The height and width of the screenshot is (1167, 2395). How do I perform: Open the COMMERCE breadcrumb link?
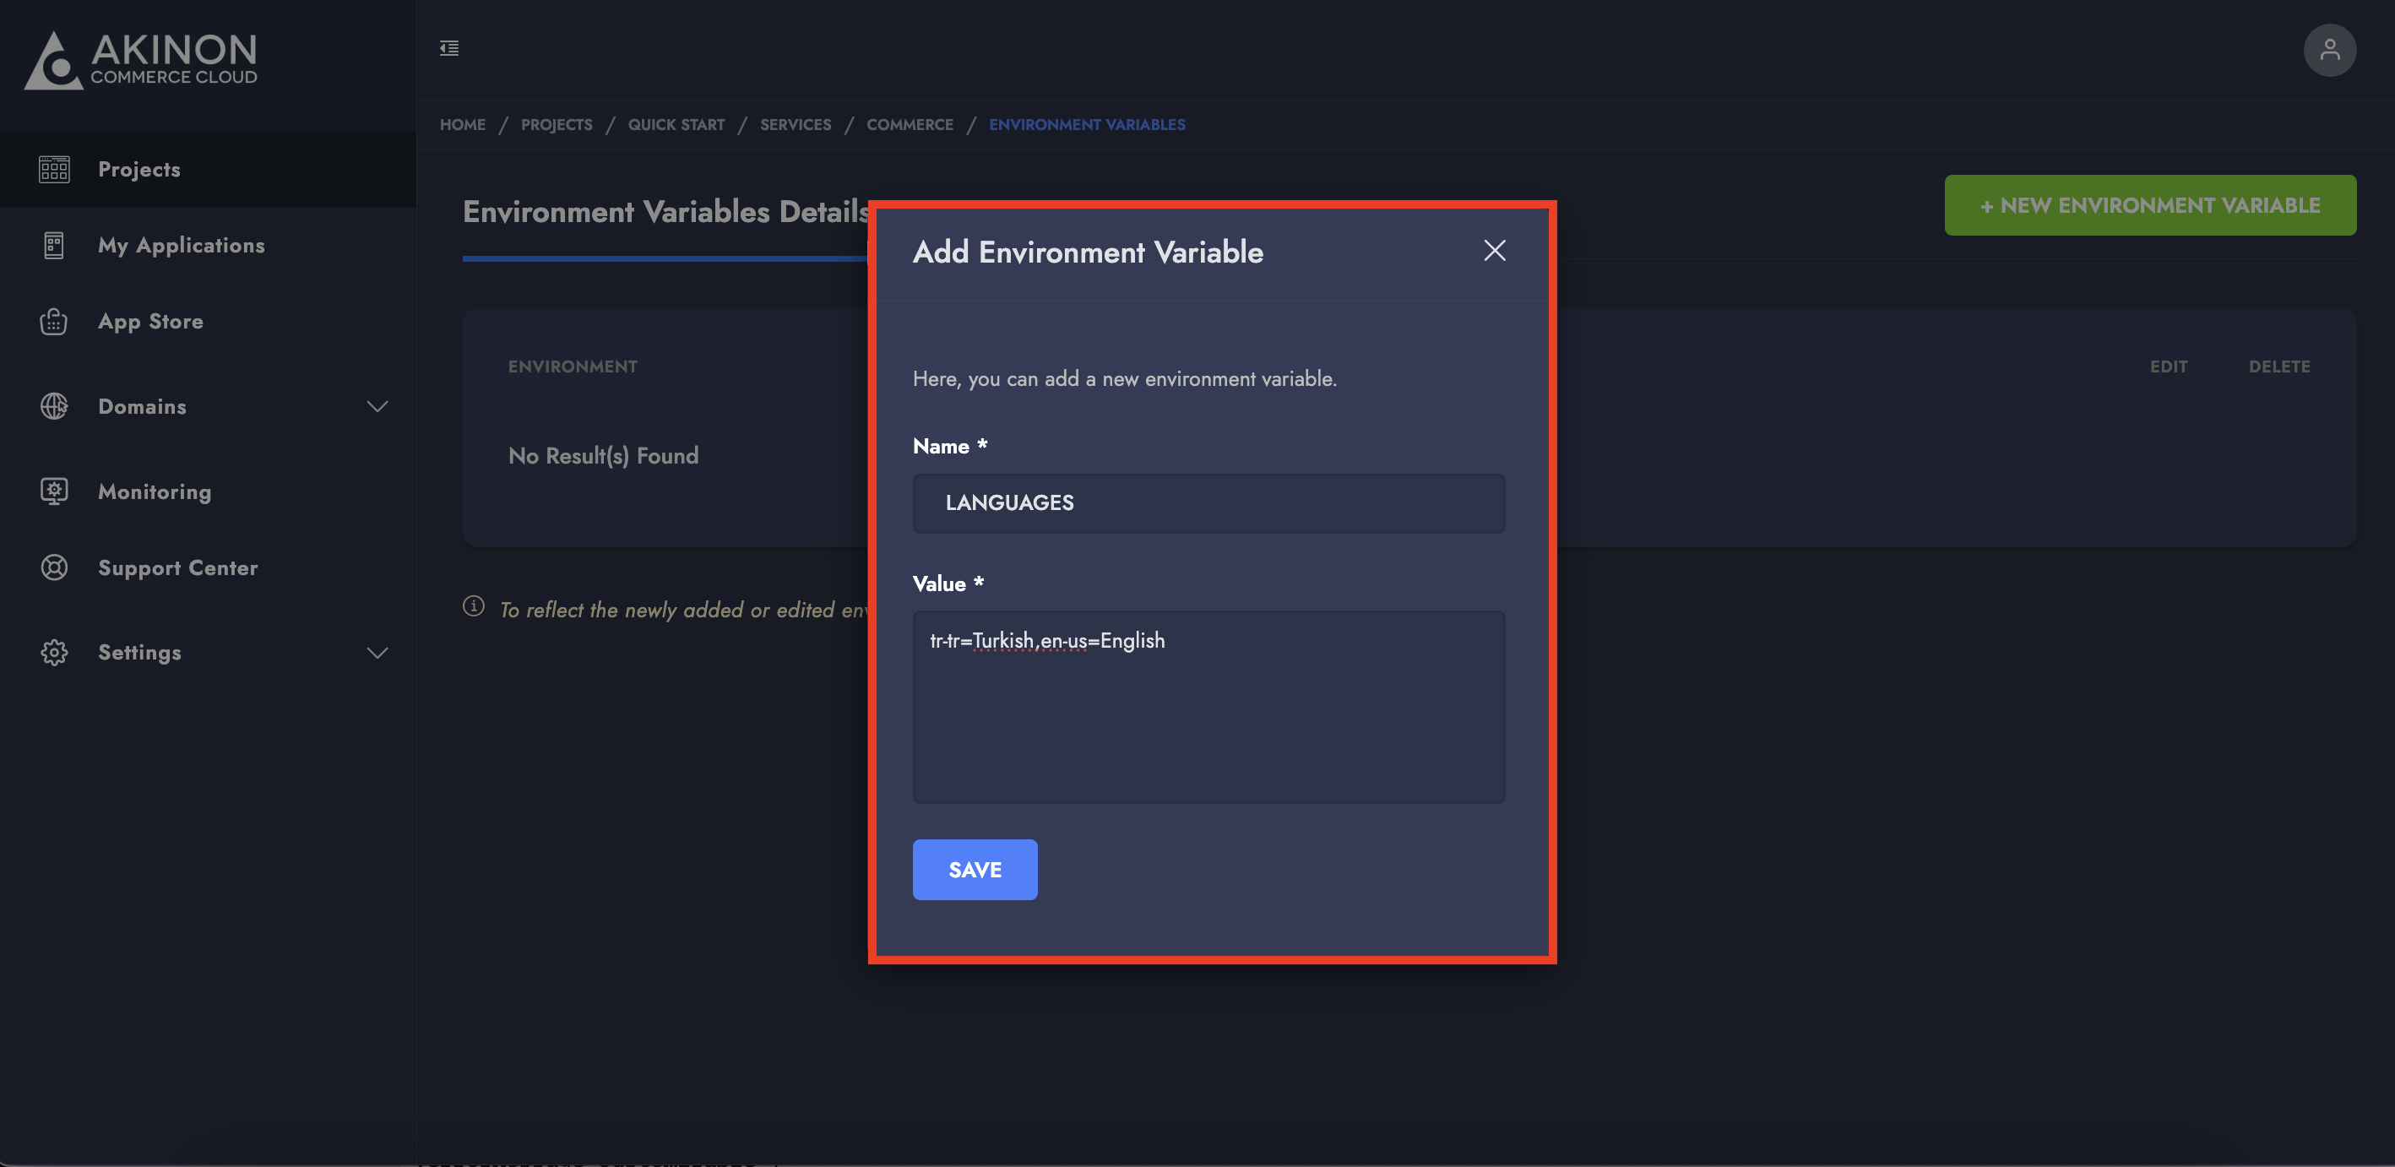point(910,125)
